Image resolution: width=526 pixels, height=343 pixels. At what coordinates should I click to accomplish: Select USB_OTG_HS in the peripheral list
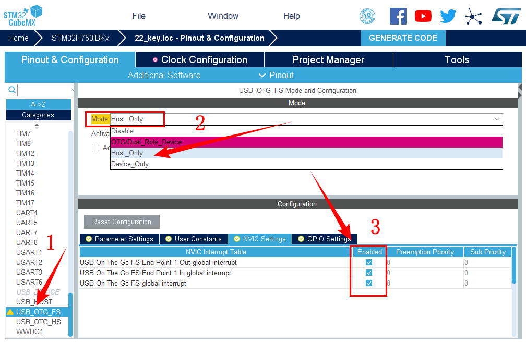point(38,322)
